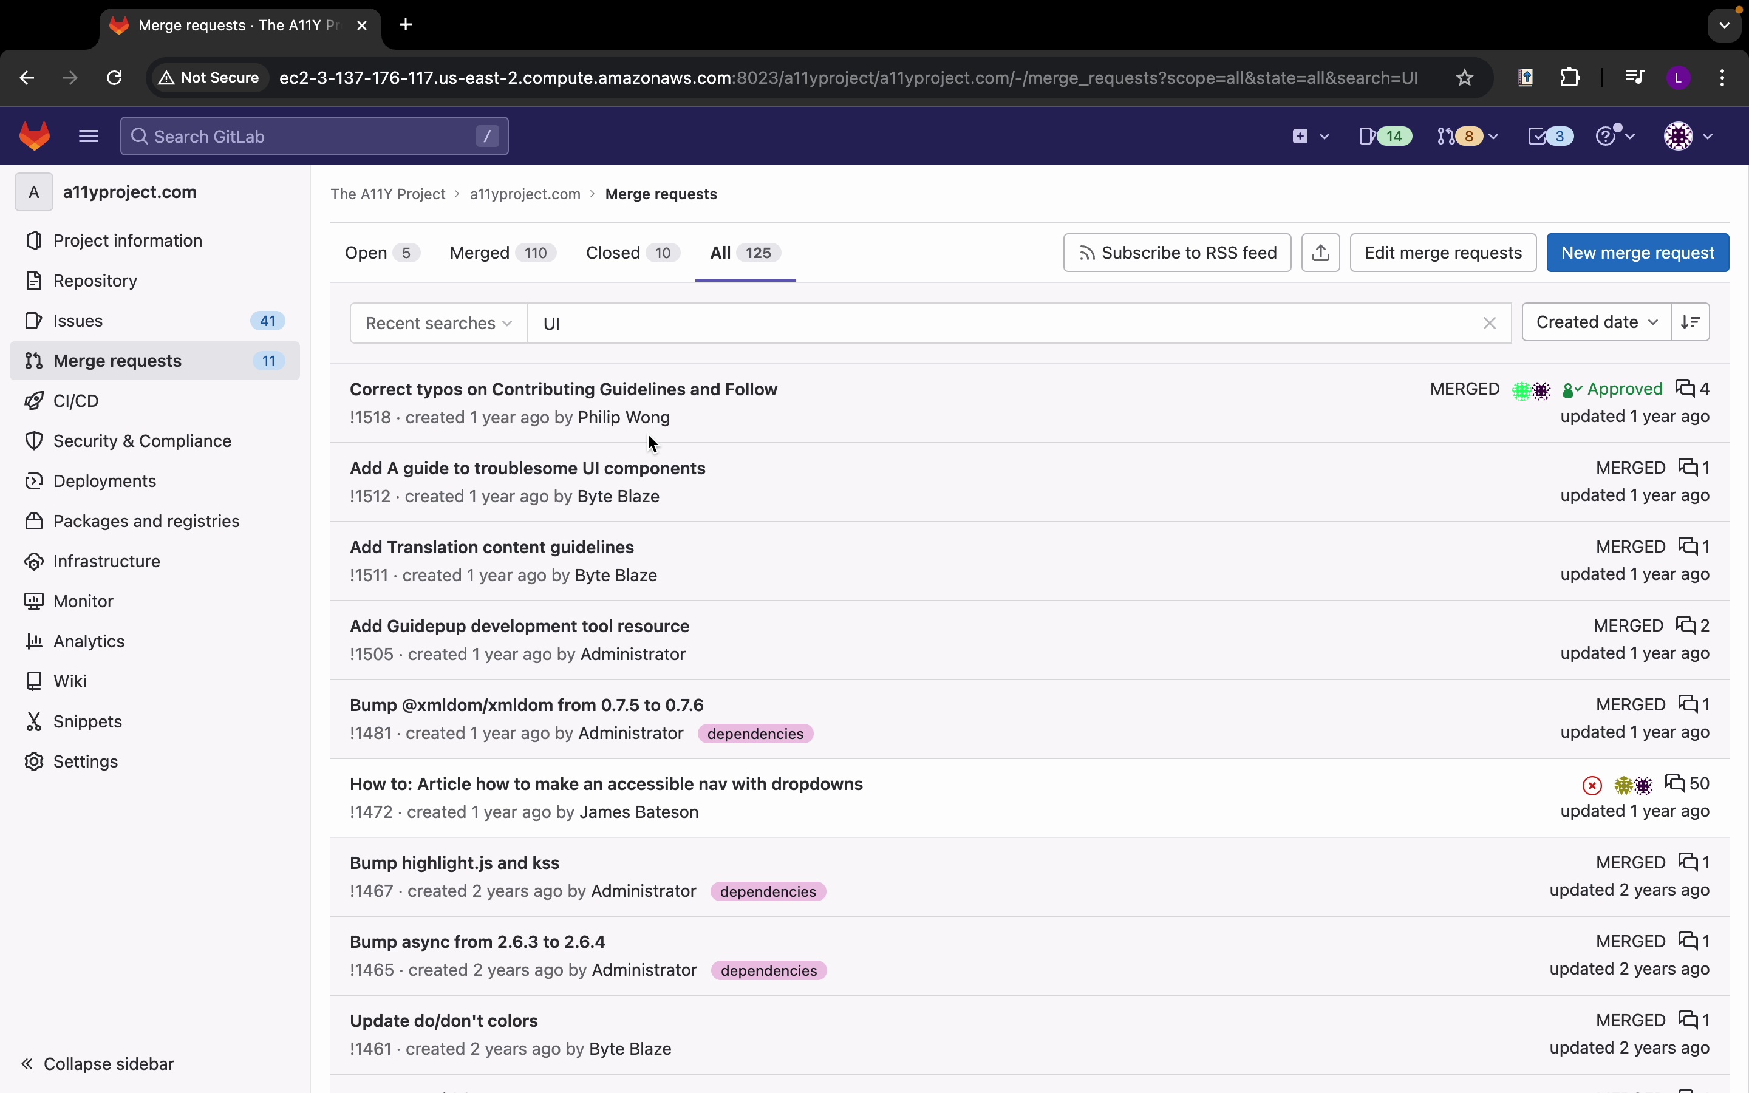Open the hamburger main menu

click(88, 136)
